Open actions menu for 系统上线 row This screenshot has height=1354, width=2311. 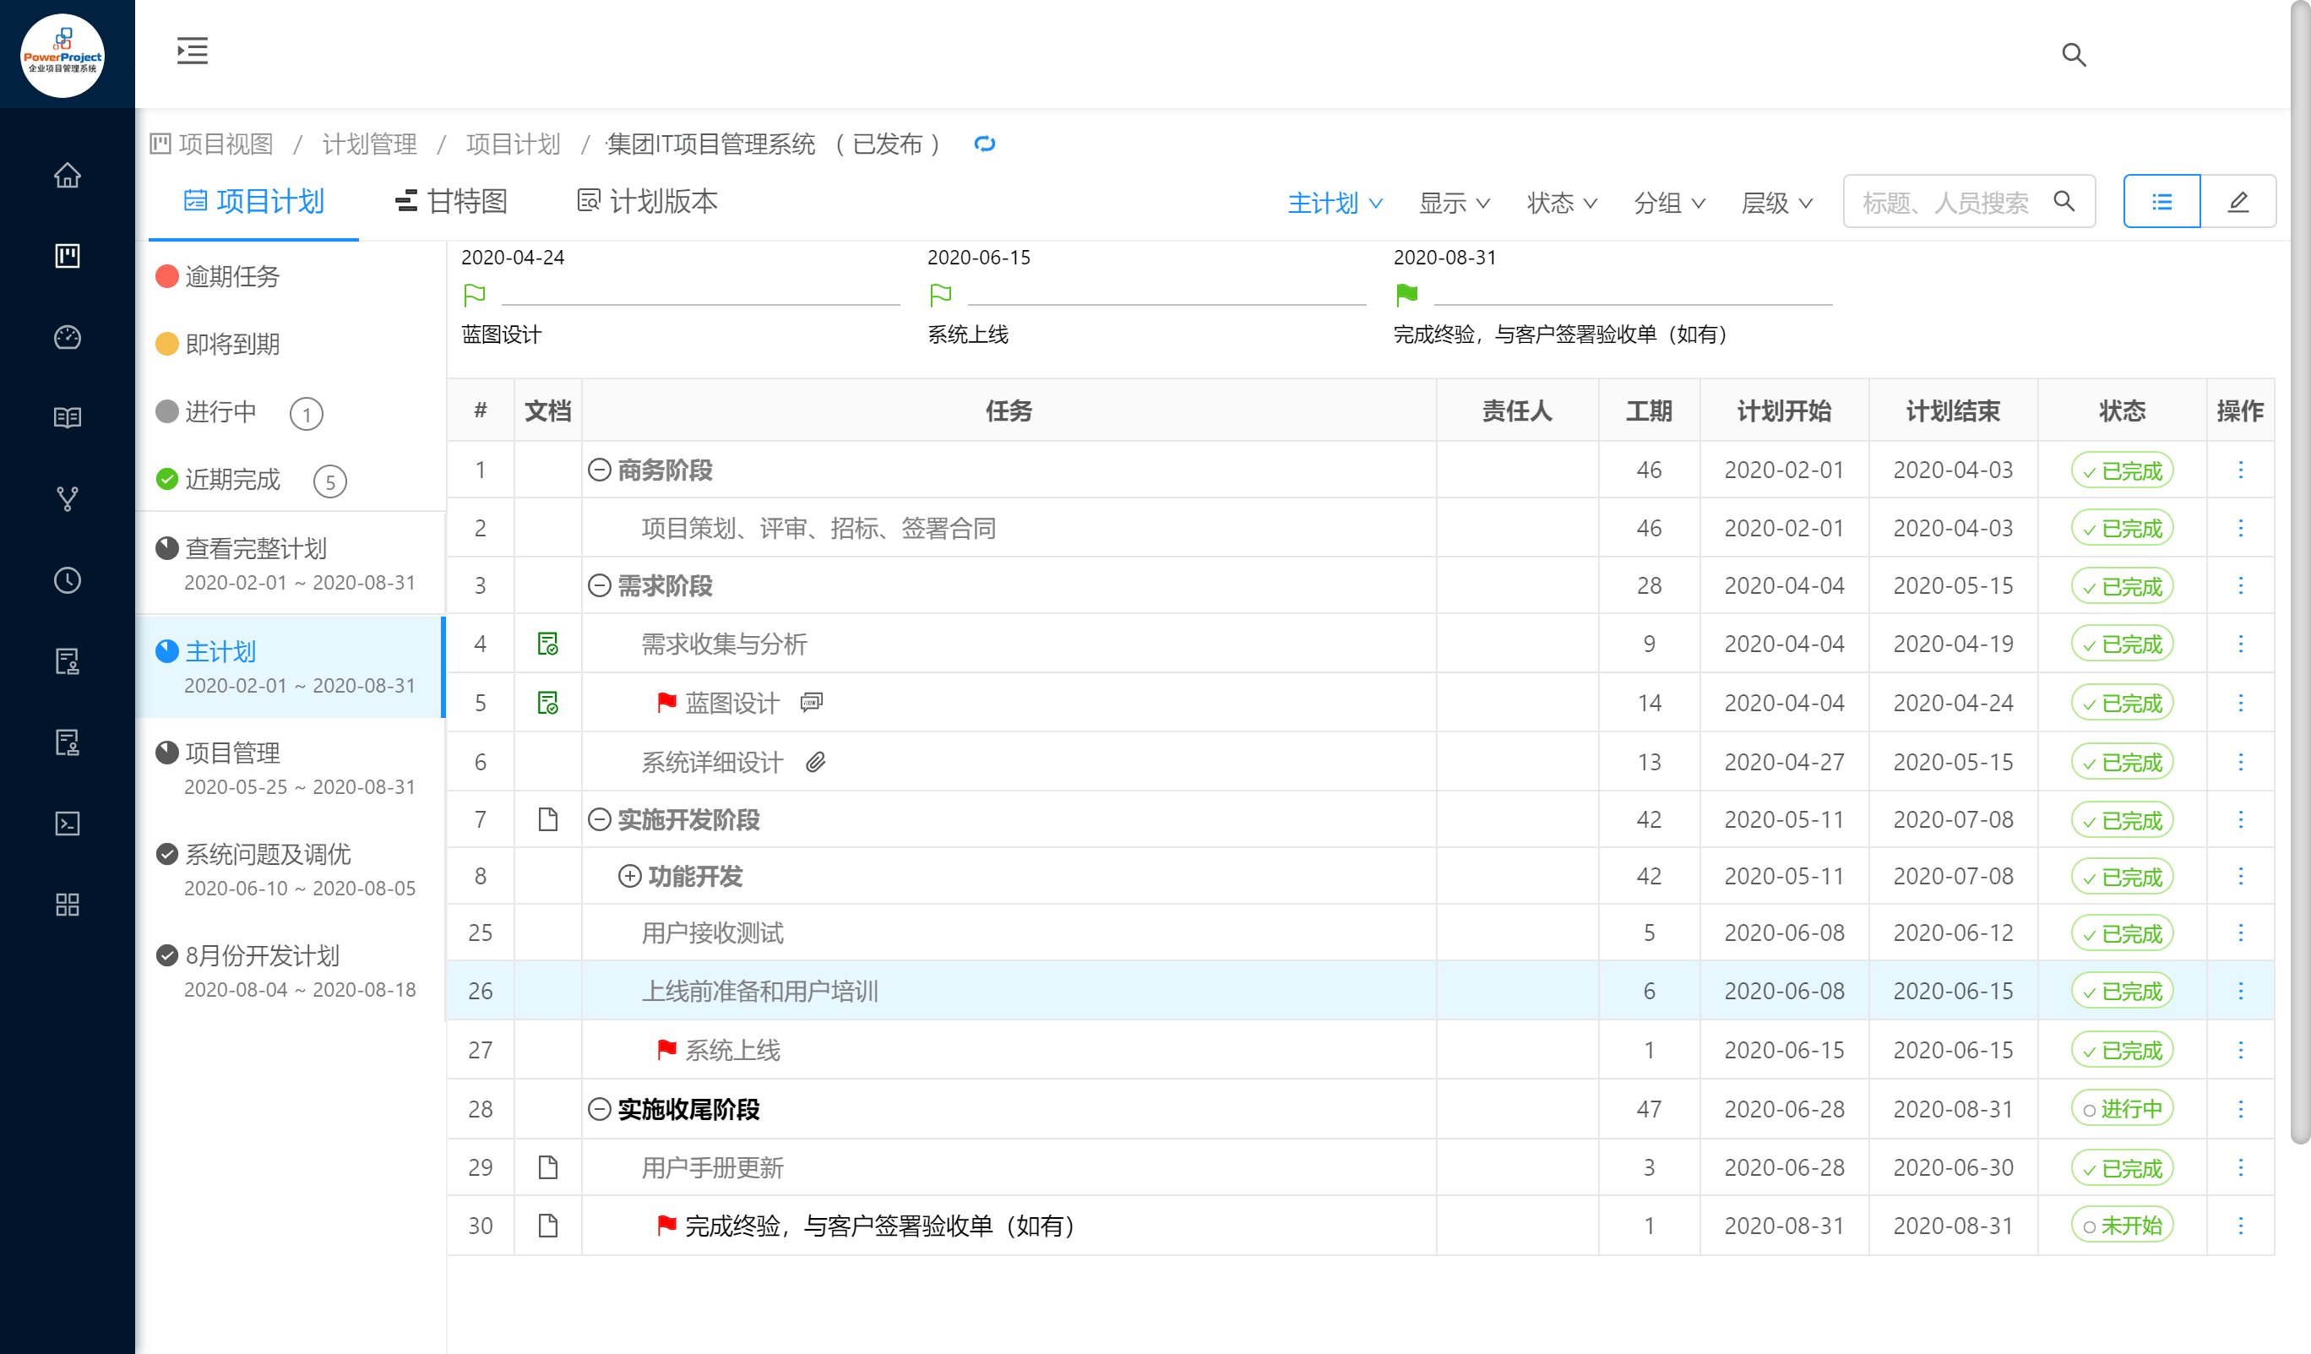point(2240,1049)
